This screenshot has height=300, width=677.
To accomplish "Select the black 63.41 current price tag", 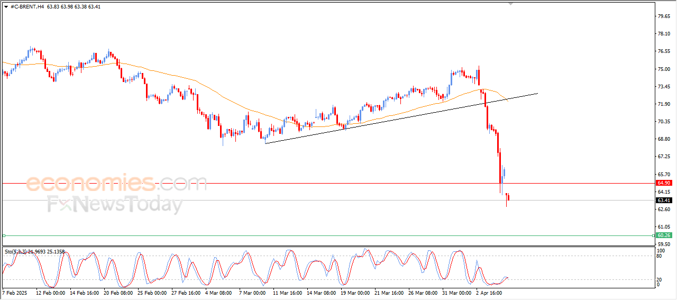I will click(x=664, y=201).
